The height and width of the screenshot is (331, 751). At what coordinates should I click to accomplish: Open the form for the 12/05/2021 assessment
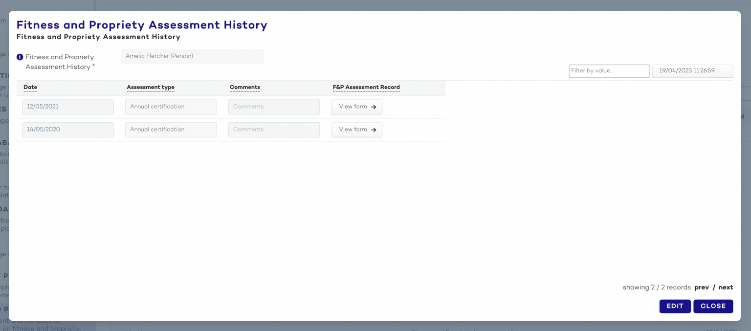click(x=356, y=107)
